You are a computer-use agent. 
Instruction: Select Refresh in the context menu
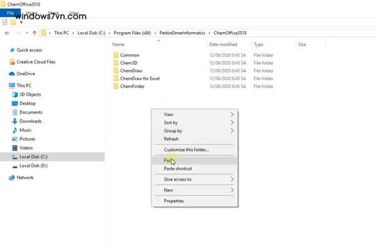[171, 139]
